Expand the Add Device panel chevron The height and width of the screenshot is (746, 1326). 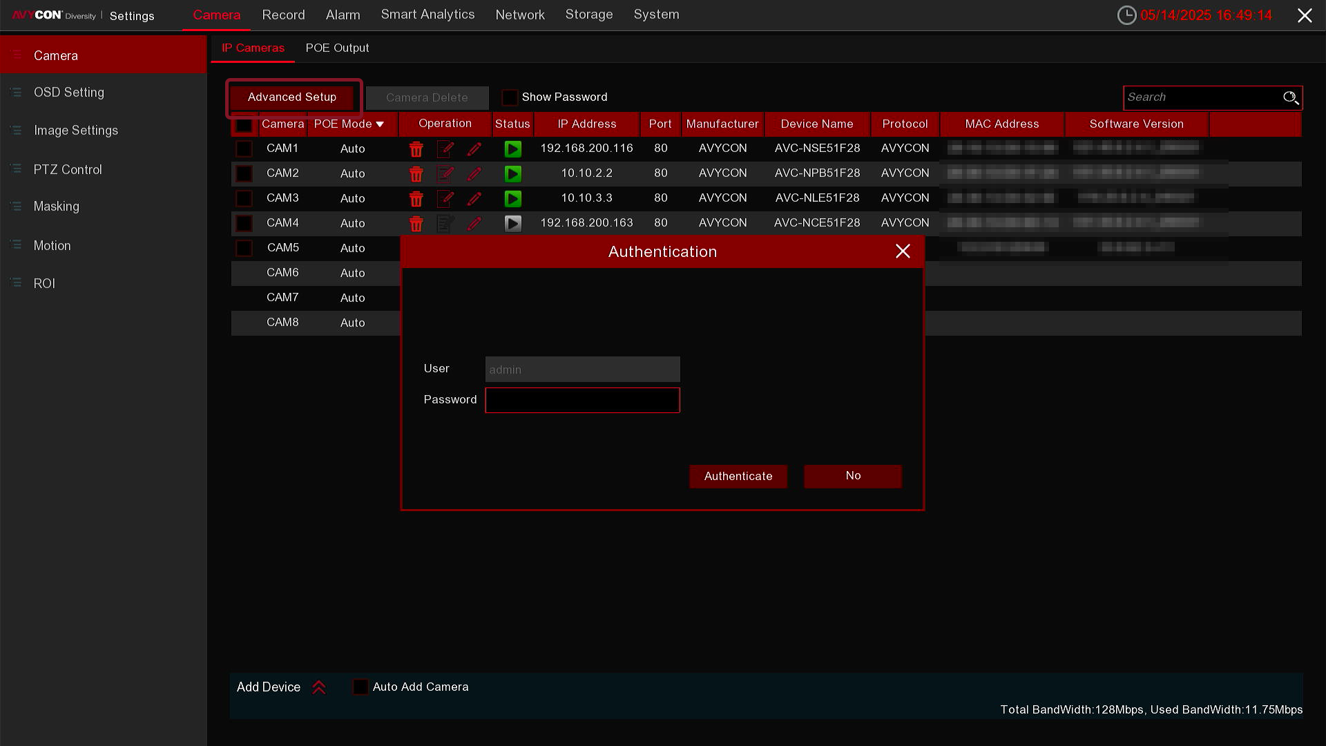coord(318,687)
